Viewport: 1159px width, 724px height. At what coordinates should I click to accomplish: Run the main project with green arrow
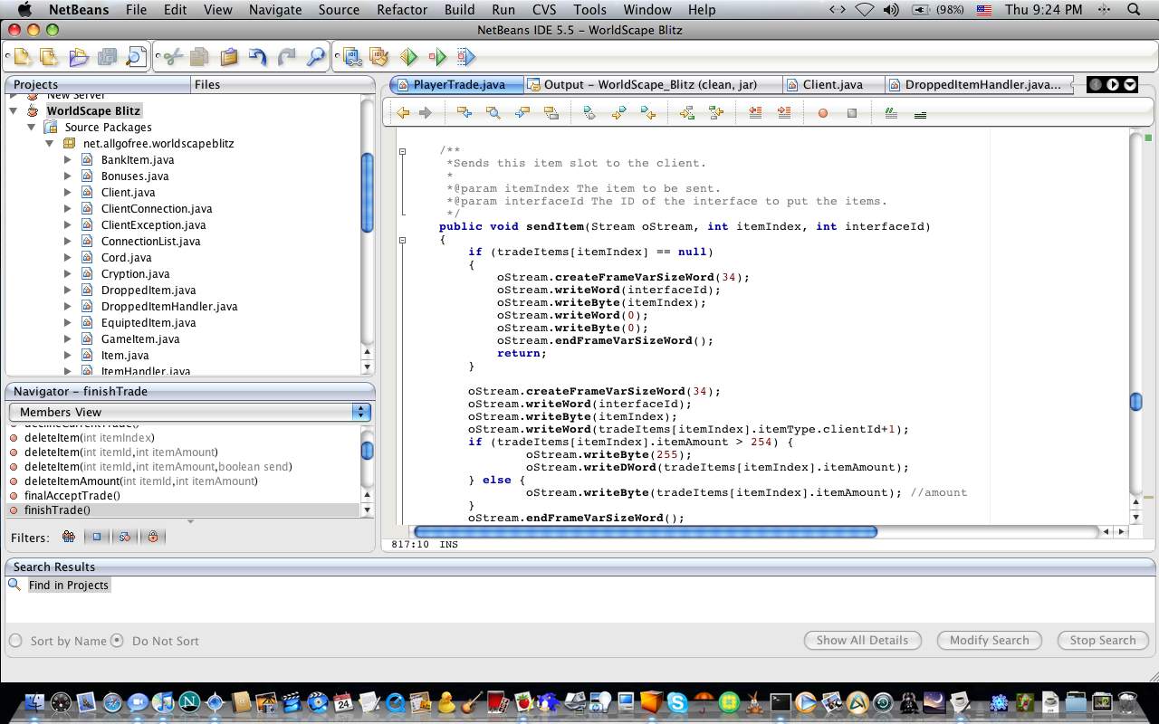408,57
